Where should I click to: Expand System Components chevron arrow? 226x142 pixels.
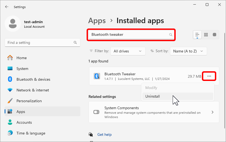click(212, 112)
